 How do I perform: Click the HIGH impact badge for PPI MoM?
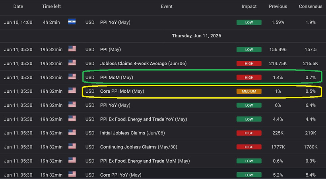click(249, 78)
